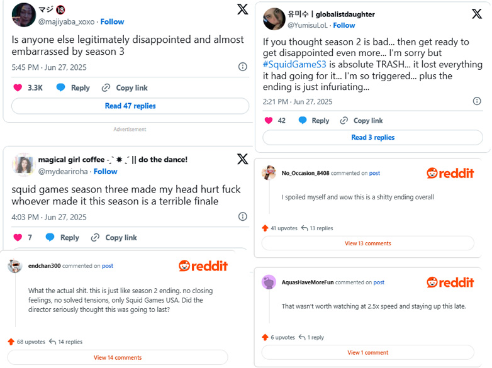492x368 pixels.
Task: Open View 14 comments on Reddit
Action: tap(118, 357)
